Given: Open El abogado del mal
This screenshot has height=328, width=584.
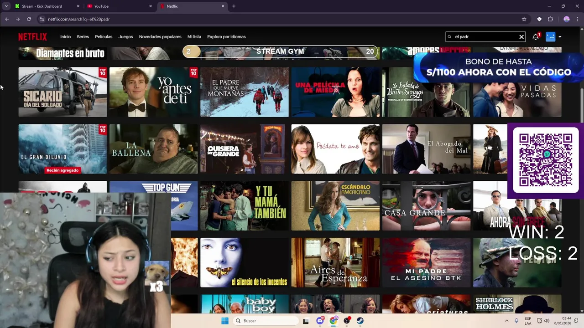Looking at the screenshot, I should point(426,149).
